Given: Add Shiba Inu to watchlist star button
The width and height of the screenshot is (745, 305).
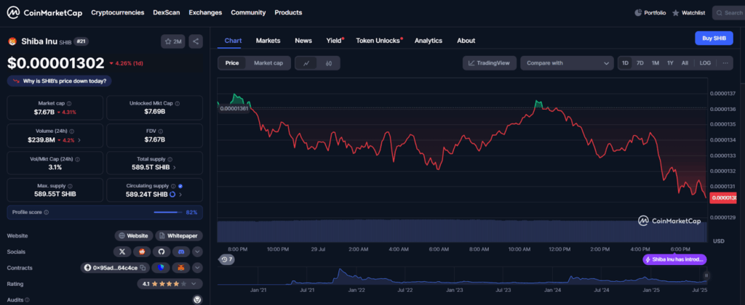Looking at the screenshot, I should point(173,41).
